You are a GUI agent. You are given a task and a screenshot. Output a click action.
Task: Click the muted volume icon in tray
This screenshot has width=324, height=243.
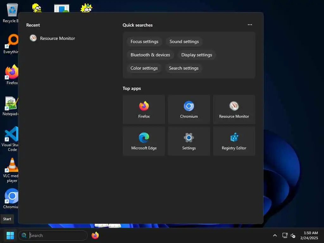click(x=293, y=235)
